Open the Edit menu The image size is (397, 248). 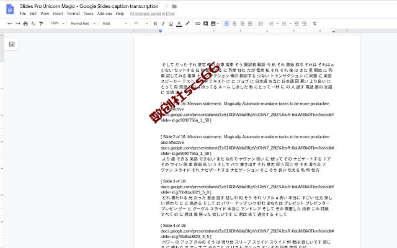coord(33,14)
